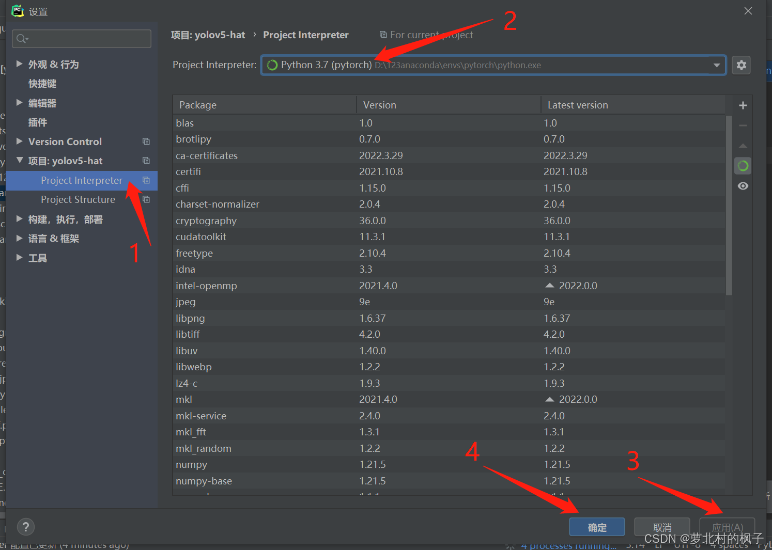Click the upgrade package up-arrow icon
The width and height of the screenshot is (772, 550).
(x=743, y=146)
